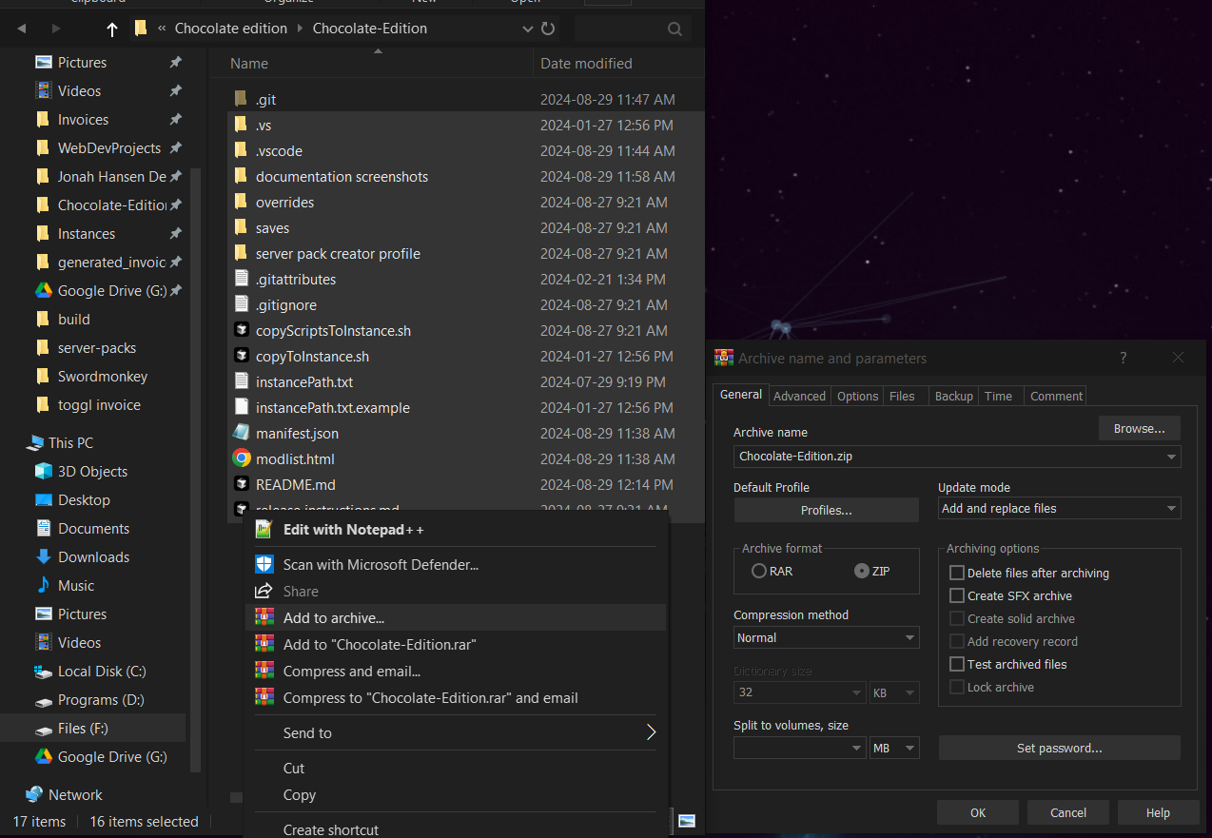Choose Add to archive... in context menu
The width and height of the screenshot is (1212, 838).
pos(456,617)
